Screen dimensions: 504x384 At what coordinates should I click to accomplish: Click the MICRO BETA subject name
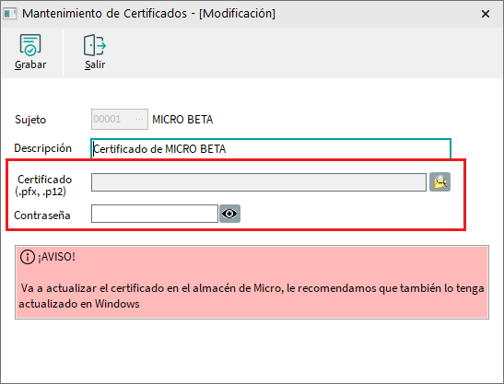tap(182, 120)
